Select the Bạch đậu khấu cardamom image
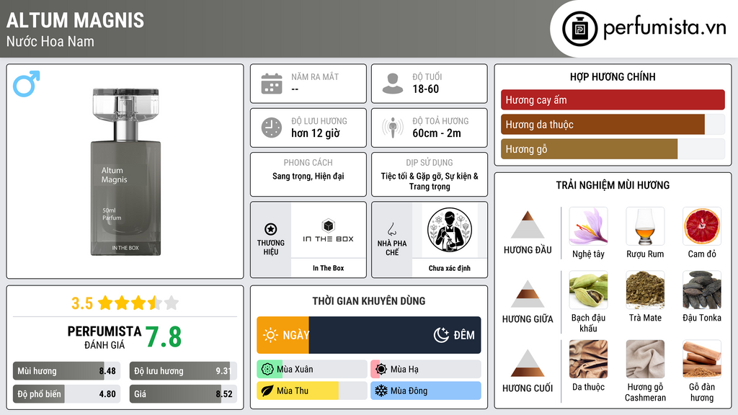 point(588,290)
